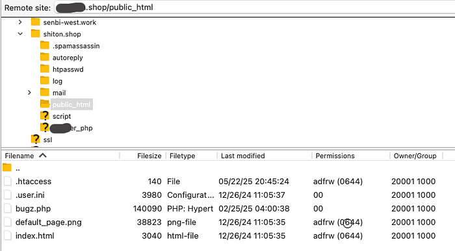Image resolution: width=455 pixels, height=251 pixels.
Task: Click the htpasswd folder icon
Action: [x=45, y=69]
